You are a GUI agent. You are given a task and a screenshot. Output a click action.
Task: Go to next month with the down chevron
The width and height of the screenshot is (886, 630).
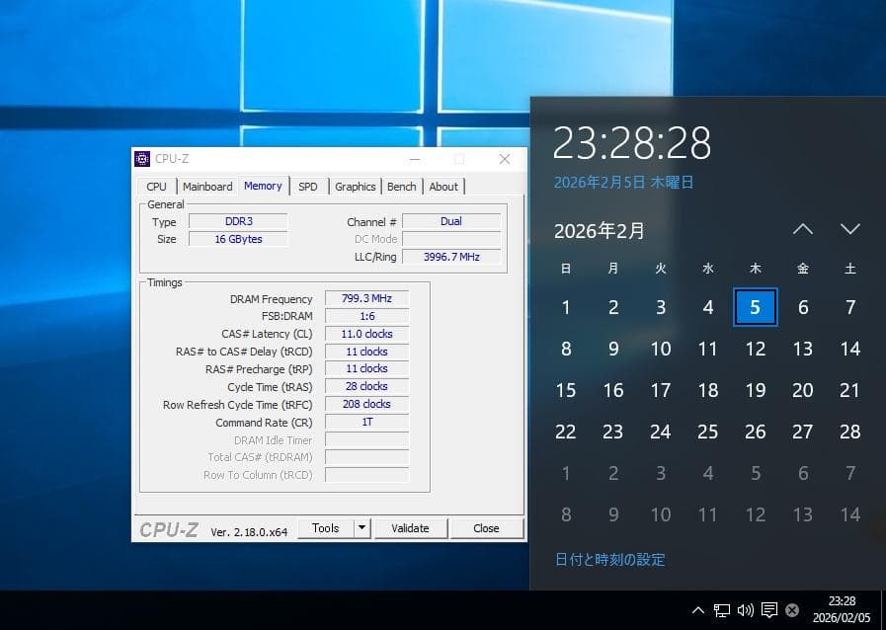850,229
